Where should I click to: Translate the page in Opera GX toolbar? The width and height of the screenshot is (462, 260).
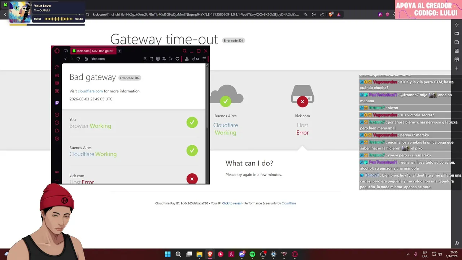pyautogui.click(x=164, y=59)
